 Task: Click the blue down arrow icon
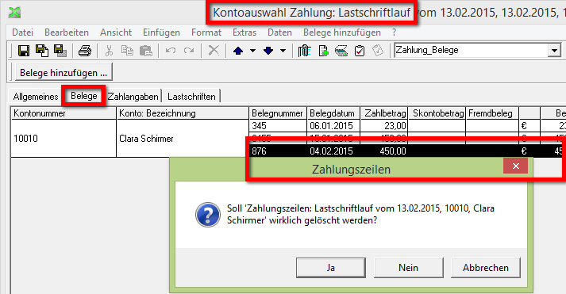[x=268, y=51]
